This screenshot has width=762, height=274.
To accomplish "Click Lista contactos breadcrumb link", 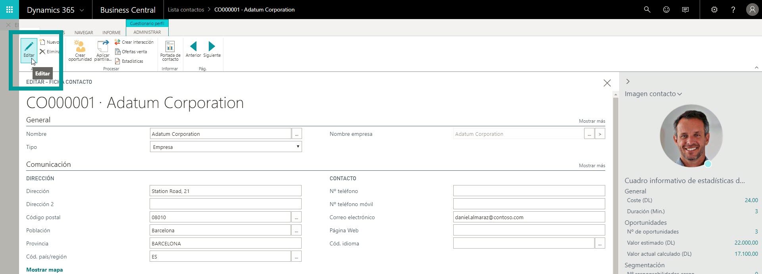I will click(186, 10).
